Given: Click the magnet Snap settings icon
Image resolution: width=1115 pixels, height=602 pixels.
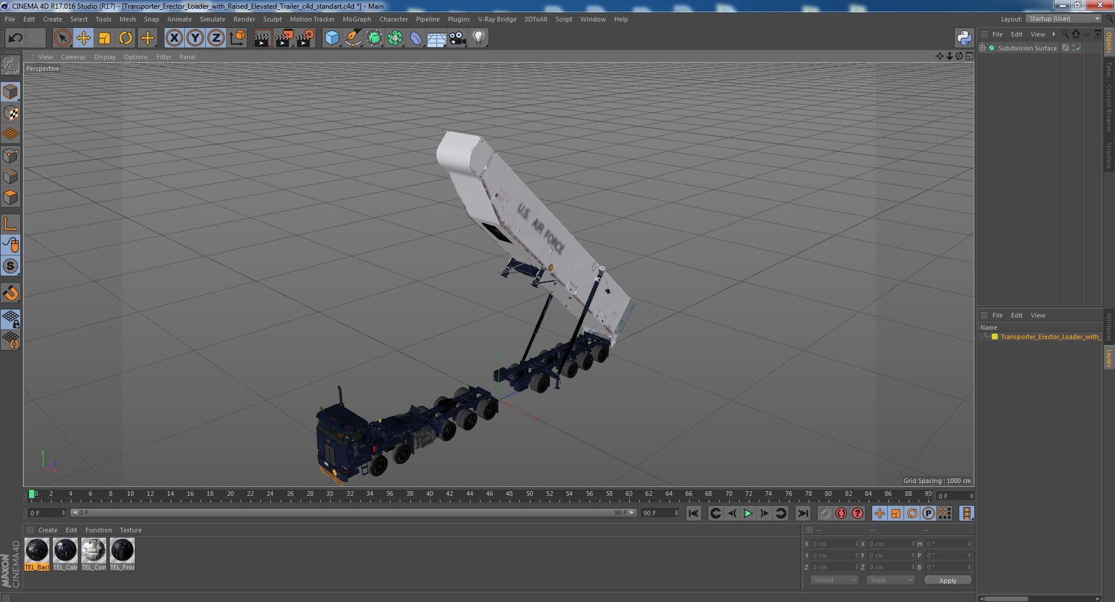Looking at the screenshot, I should [x=10, y=293].
